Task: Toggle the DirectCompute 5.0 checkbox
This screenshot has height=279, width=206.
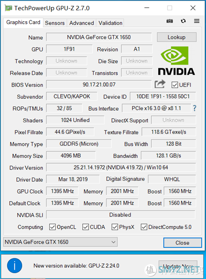Action: (x=144, y=227)
